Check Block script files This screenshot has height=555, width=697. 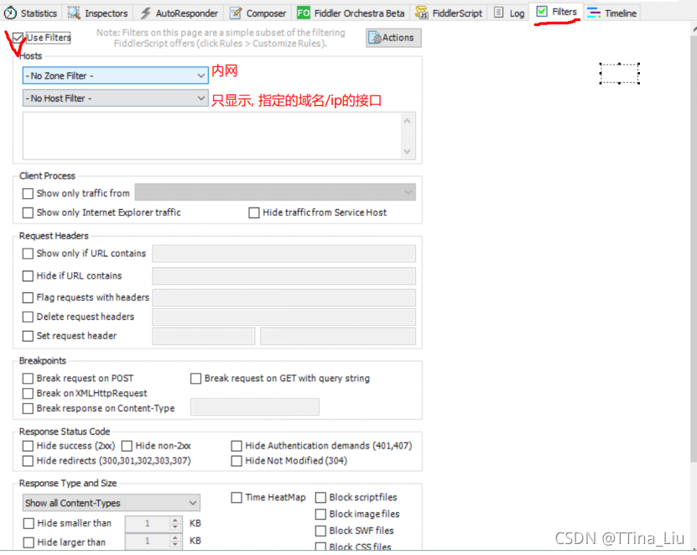320,498
